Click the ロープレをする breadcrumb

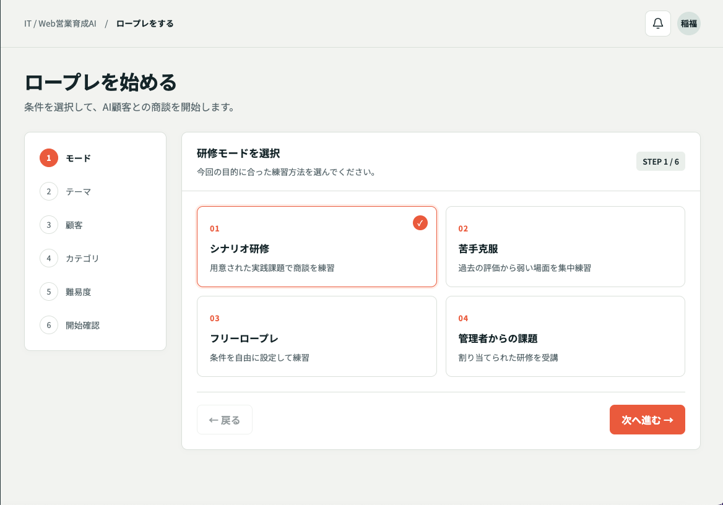145,24
